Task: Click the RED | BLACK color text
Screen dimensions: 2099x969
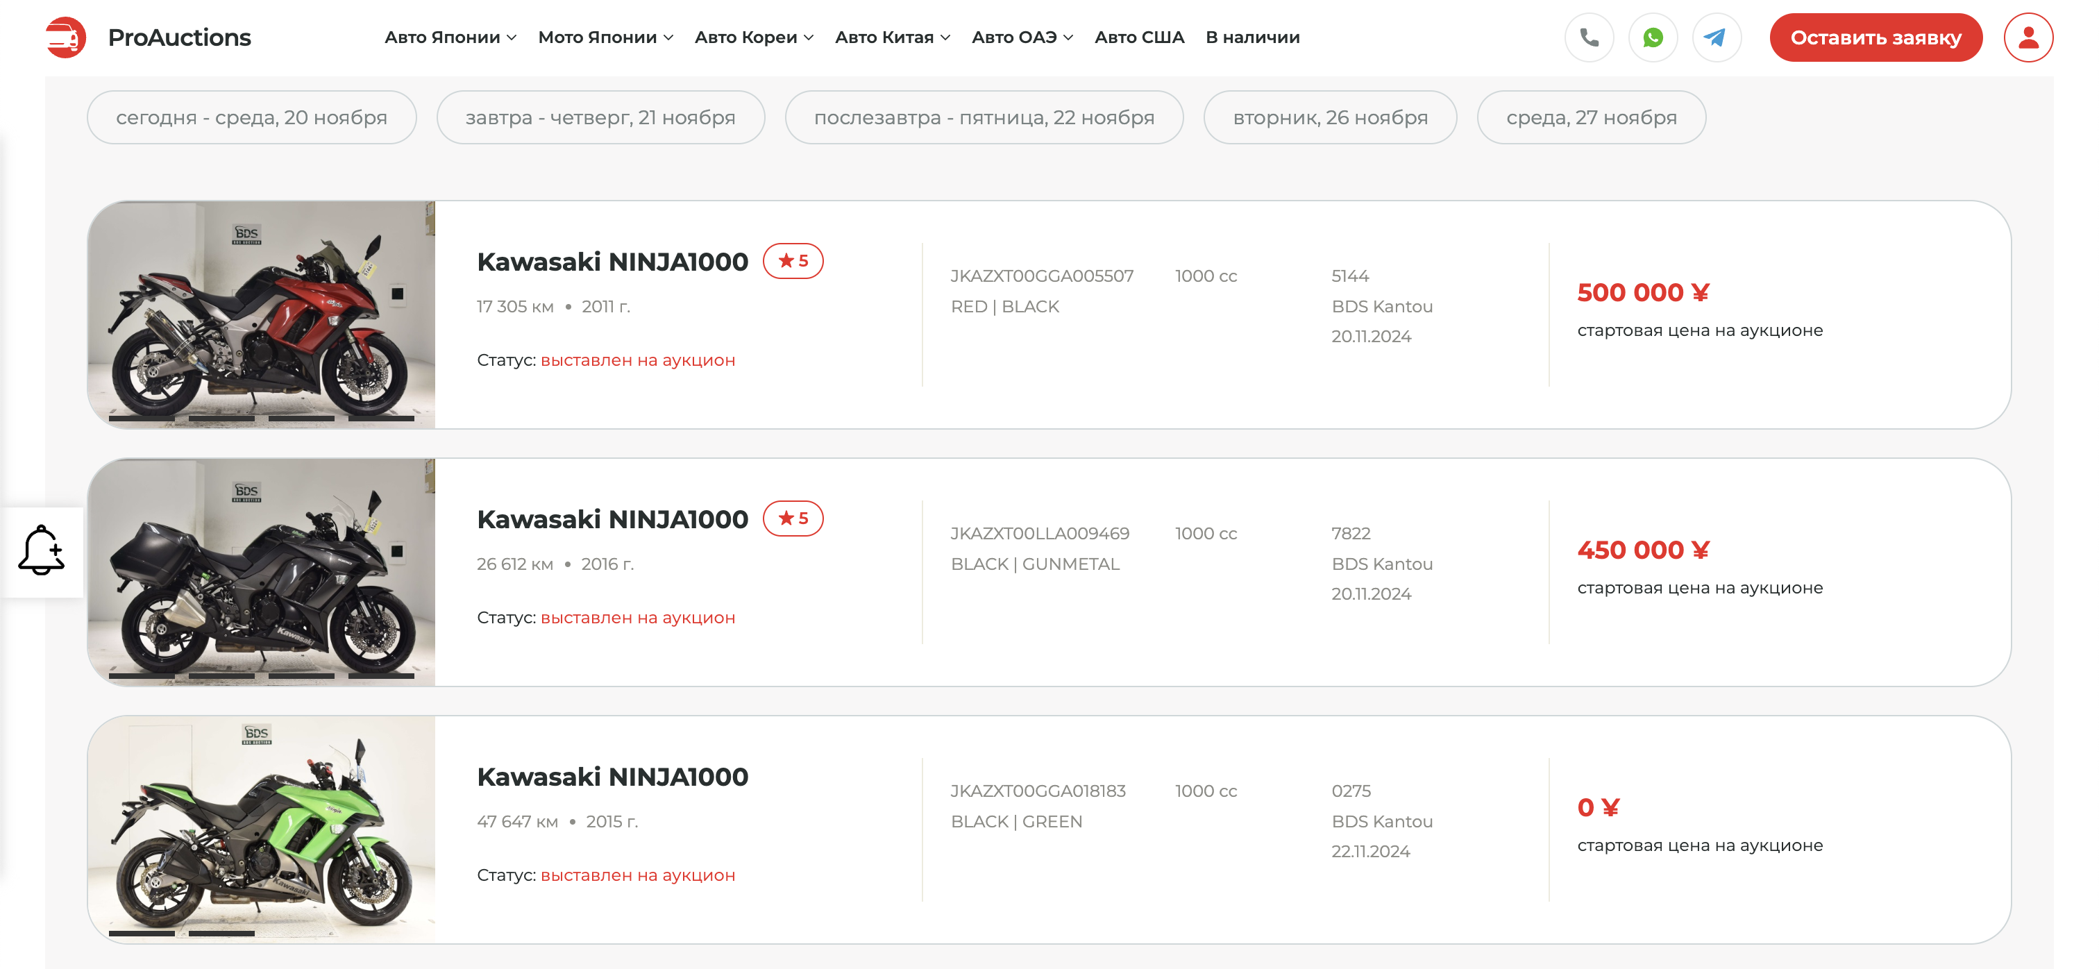Action: click(x=1004, y=306)
